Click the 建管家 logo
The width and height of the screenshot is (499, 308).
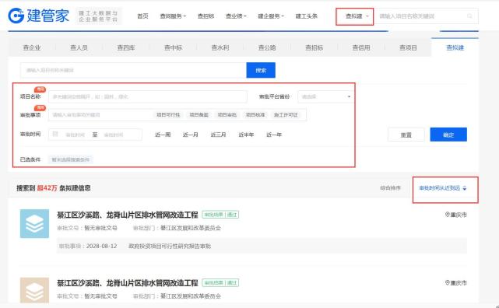[x=38, y=16]
